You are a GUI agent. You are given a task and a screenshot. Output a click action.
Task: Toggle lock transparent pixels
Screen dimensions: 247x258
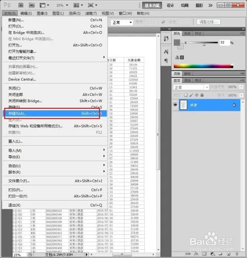186,95
